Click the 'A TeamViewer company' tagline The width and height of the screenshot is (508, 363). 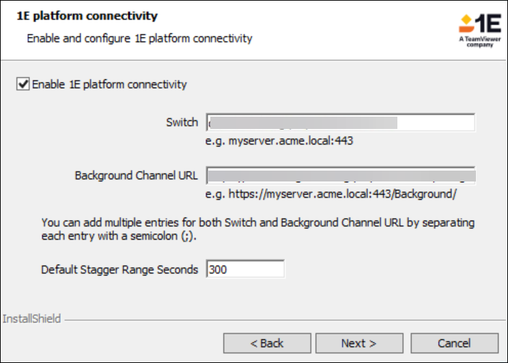tap(480, 44)
